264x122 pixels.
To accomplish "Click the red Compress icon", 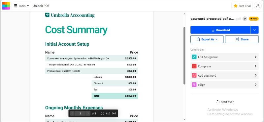I will pos(194,66).
